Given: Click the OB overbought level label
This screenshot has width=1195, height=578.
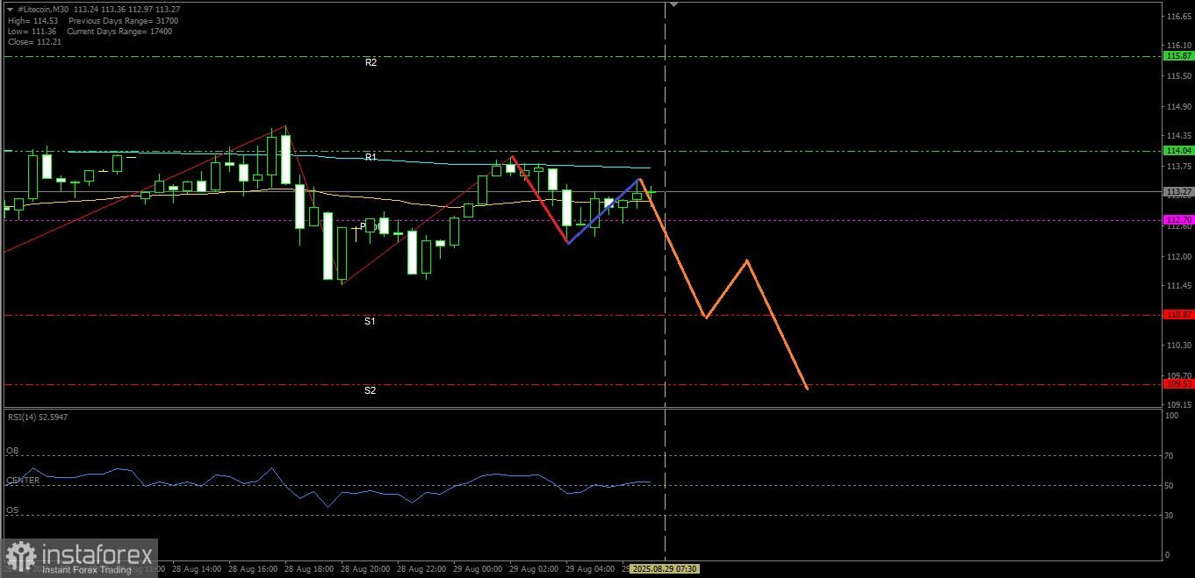Looking at the screenshot, I should click(12, 450).
